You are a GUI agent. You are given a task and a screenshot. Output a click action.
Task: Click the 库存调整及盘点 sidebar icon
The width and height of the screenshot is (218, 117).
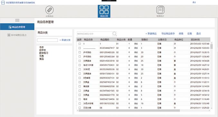pyautogui.click(x=9, y=35)
